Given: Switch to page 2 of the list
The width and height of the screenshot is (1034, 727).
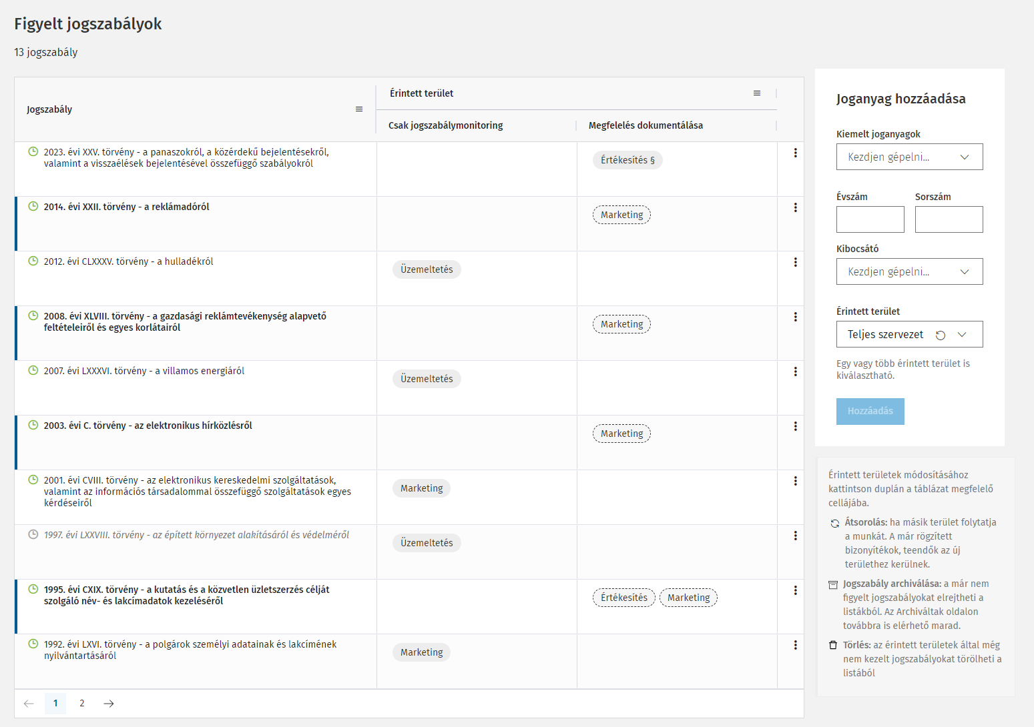Looking at the screenshot, I should [82, 704].
